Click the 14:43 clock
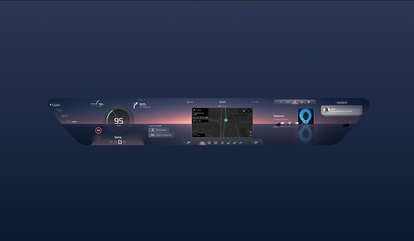Viewport: 414px width, 241px height. [222, 102]
